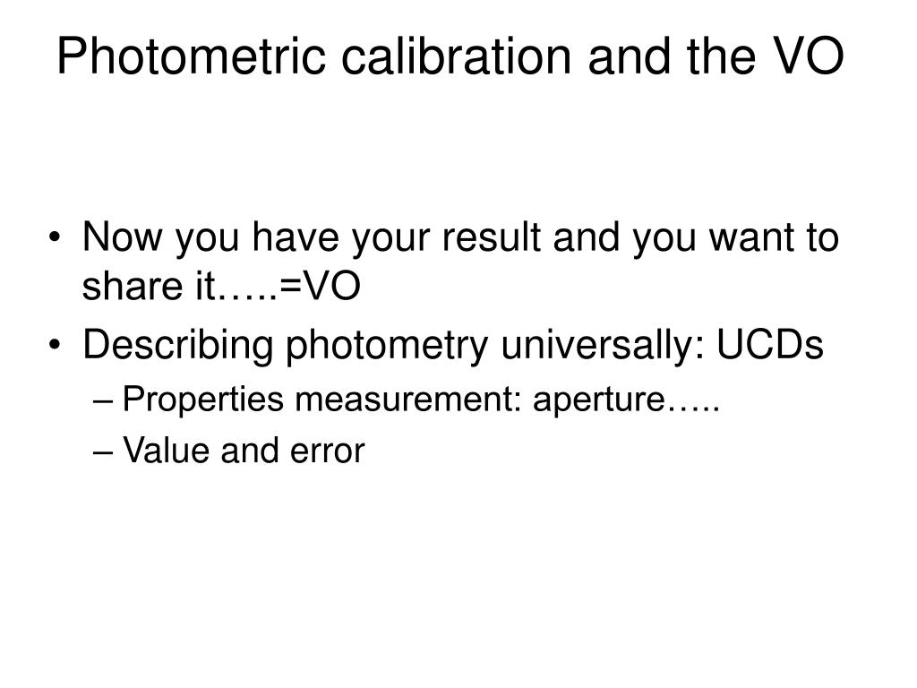Click the word "photometry" in second bullet
917x688 pixels.
click(x=387, y=345)
